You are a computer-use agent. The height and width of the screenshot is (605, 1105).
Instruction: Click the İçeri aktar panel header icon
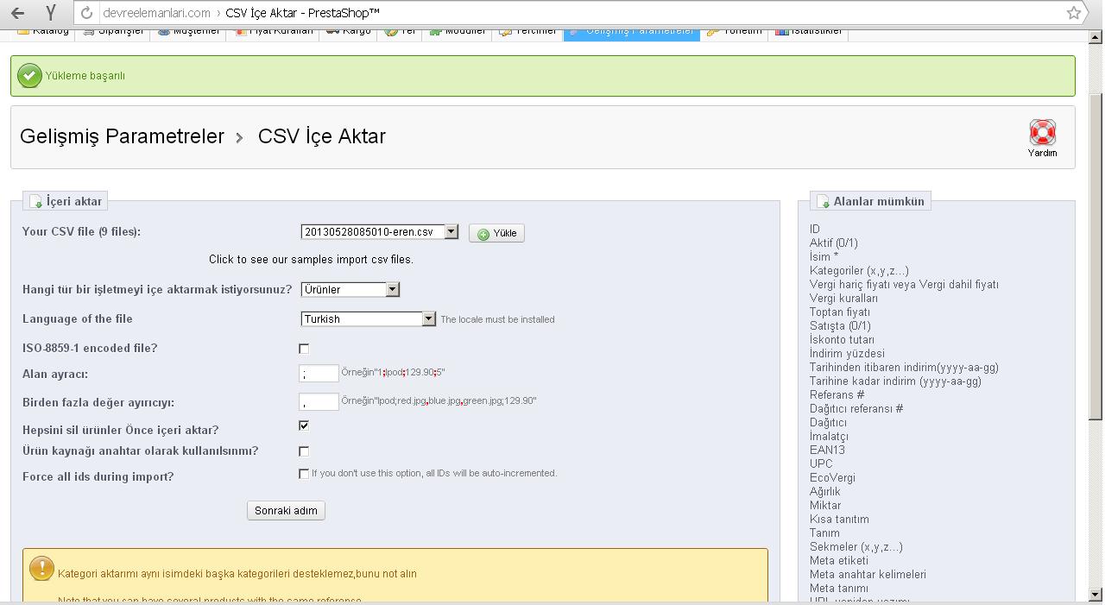click(35, 202)
